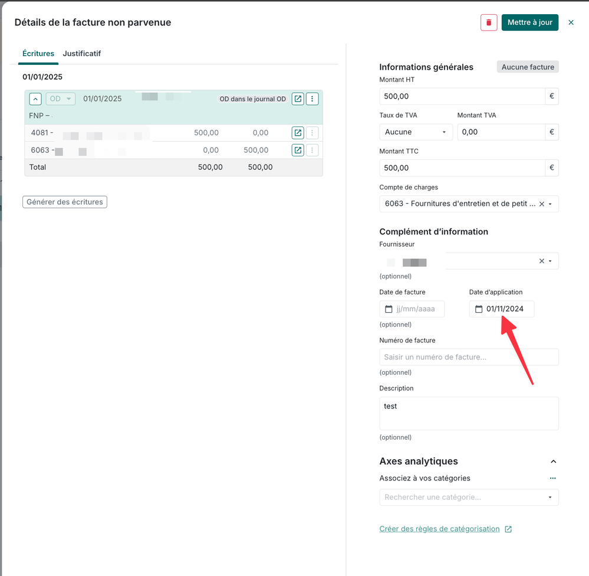Open the Rechercher une catégorie dropdown
Image resolution: width=589 pixels, height=576 pixels.
(469, 497)
